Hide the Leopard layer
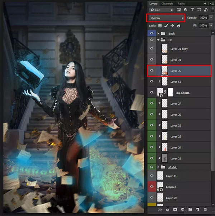The width and height of the screenshot is (215, 216). (x=152, y=187)
